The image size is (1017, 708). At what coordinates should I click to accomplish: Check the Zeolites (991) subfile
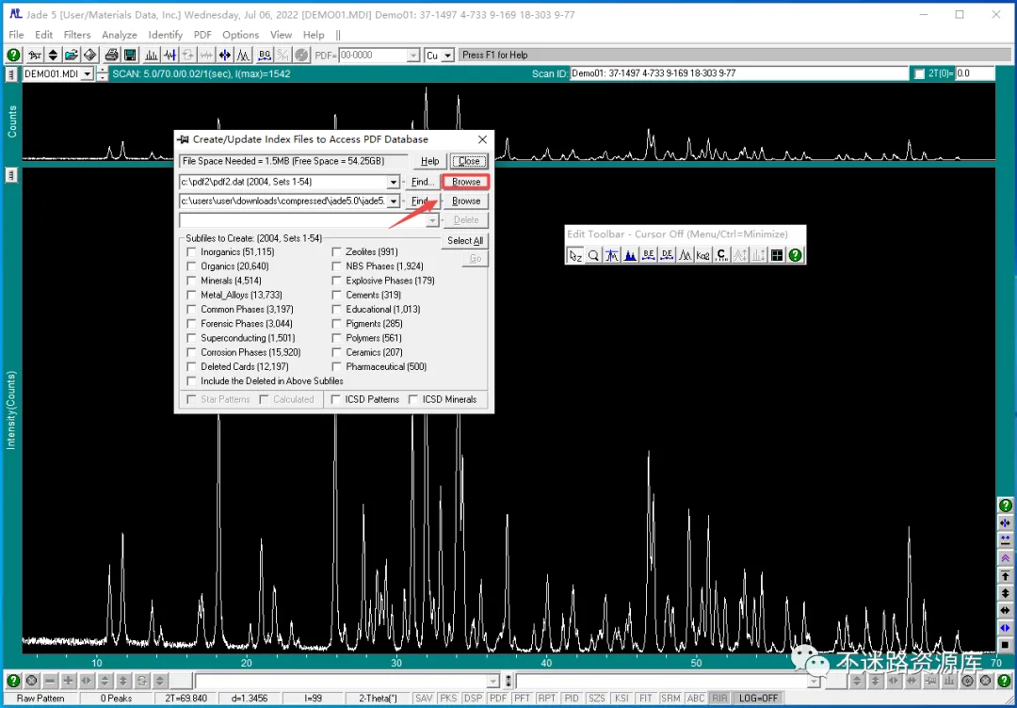pyautogui.click(x=336, y=251)
